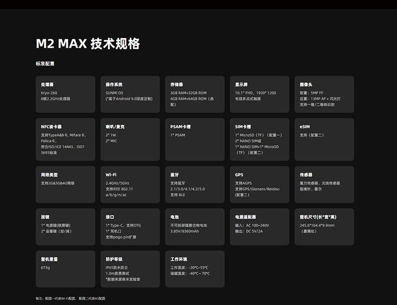This screenshot has height=305, width=397.
Task: Select the 2.4GHz/5GHz text
Action: coord(117,183)
